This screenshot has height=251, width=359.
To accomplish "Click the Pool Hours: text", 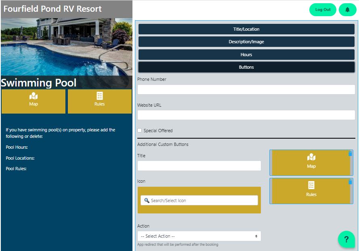I will click(x=17, y=147).
